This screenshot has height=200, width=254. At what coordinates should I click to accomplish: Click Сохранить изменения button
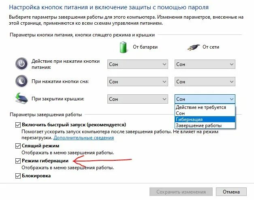click(x=181, y=192)
